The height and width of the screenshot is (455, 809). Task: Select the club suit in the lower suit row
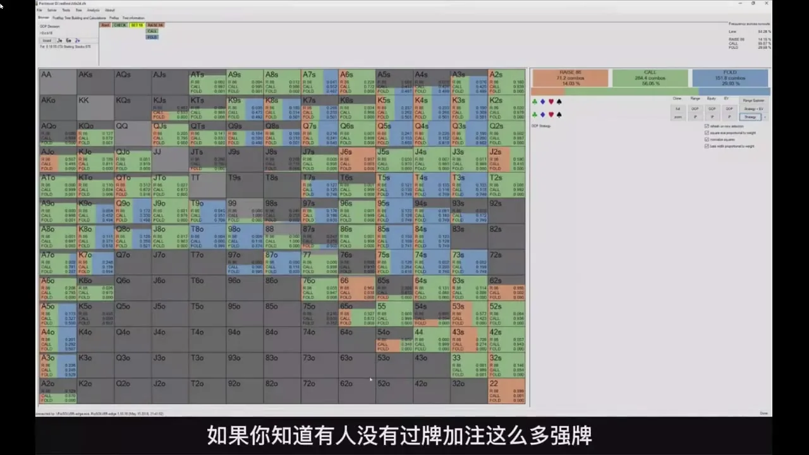pyautogui.click(x=535, y=114)
